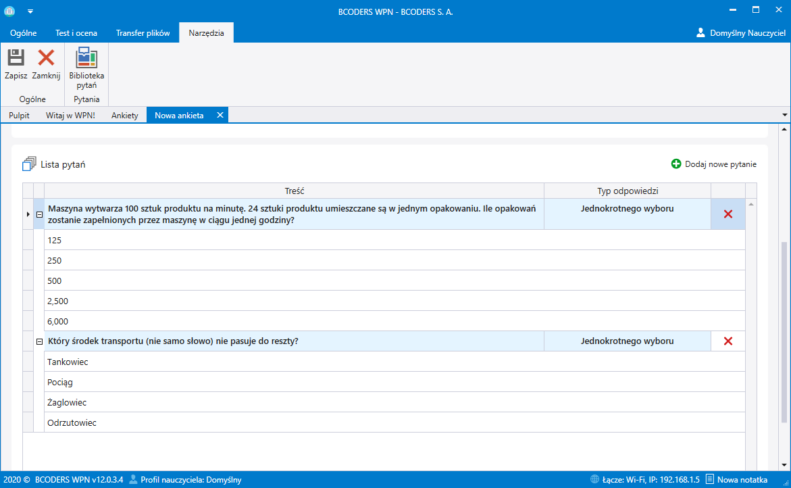Image resolution: width=791 pixels, height=488 pixels.
Task: Select the machine packaging question text
Action: tap(292, 214)
